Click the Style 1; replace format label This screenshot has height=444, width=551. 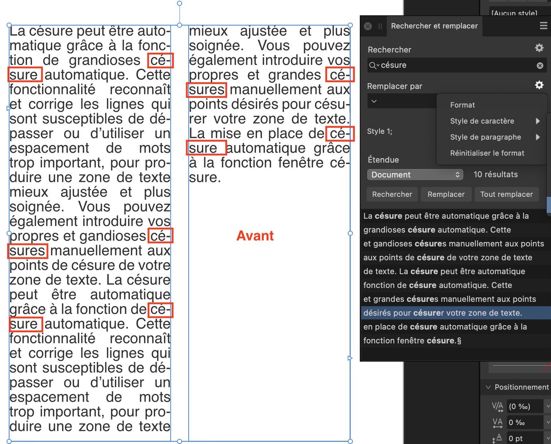(x=380, y=131)
